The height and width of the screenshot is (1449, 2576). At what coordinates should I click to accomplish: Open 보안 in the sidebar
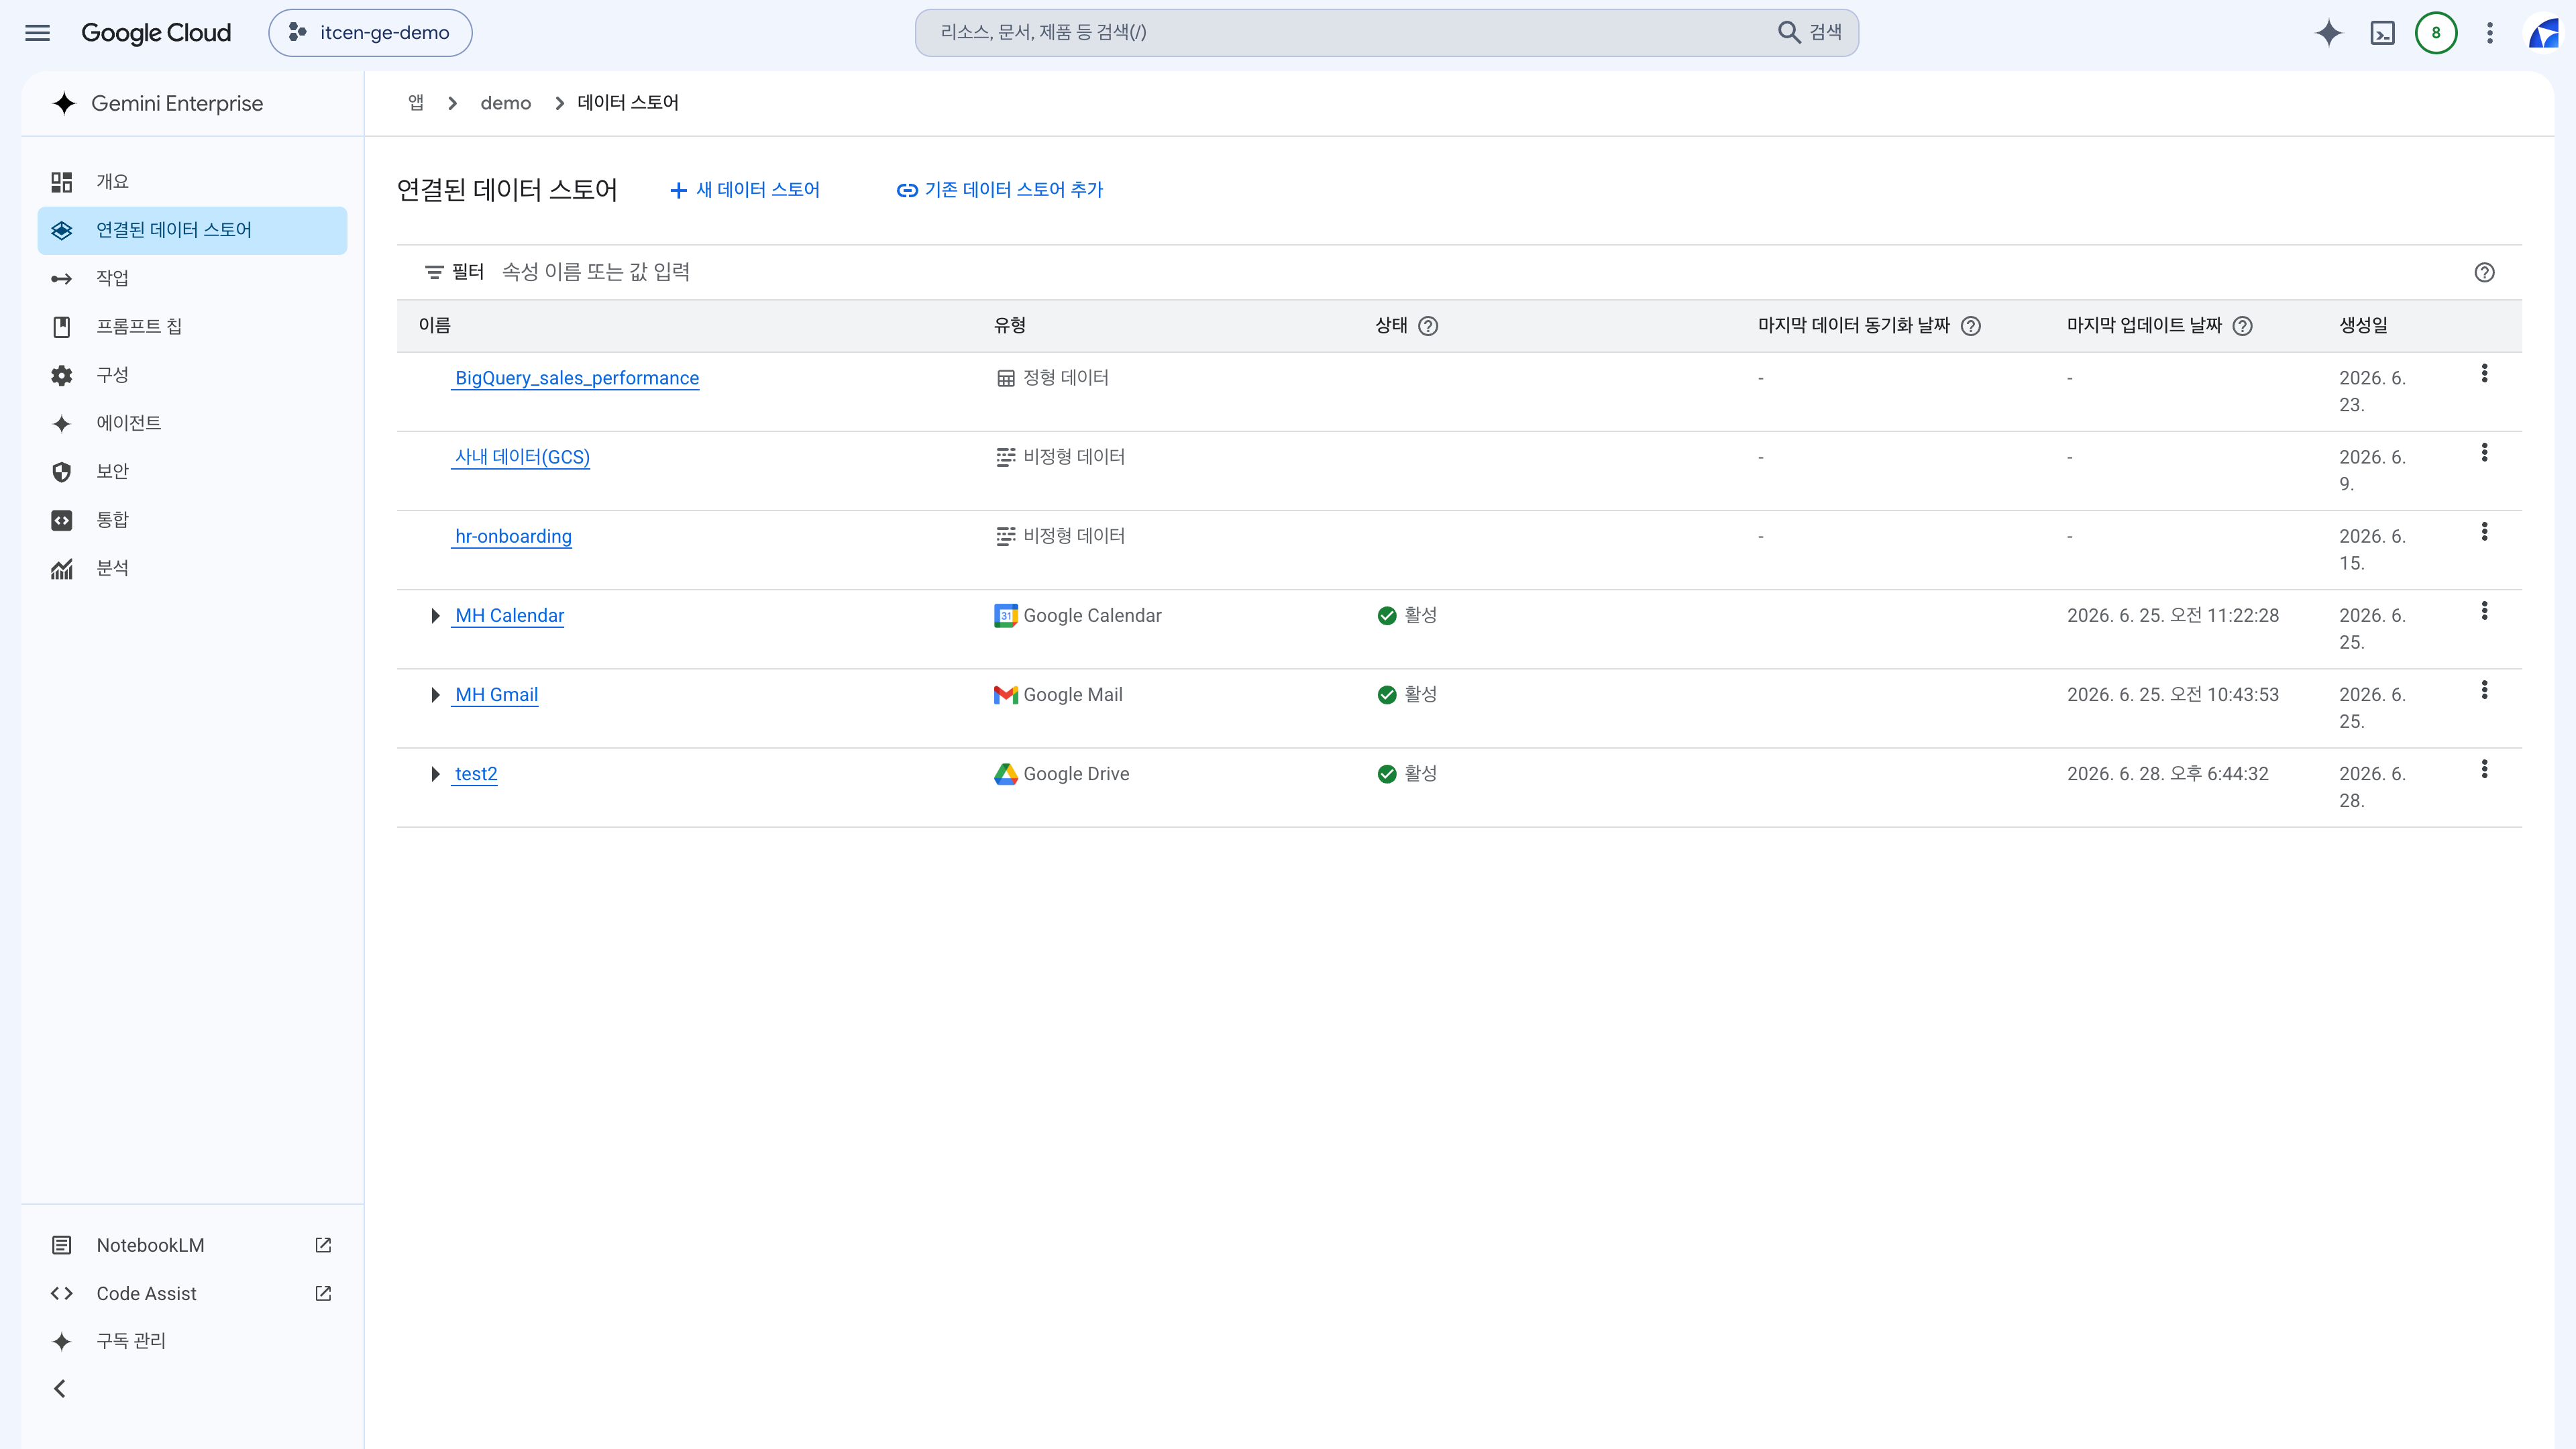[x=192, y=471]
